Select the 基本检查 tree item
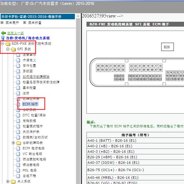The width and height of the screenshot is (184, 184). click(29, 88)
